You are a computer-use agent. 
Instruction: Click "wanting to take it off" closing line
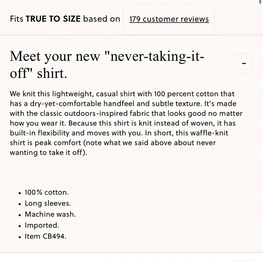pyautogui.click(x=48, y=153)
